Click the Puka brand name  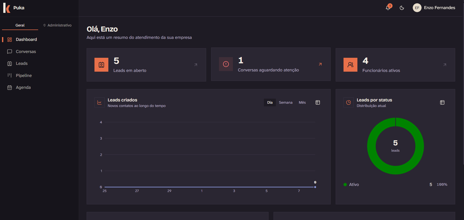pyautogui.click(x=19, y=8)
